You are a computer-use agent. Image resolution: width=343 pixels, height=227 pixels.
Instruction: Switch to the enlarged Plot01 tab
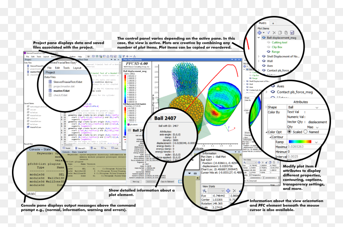click(x=262, y=23)
